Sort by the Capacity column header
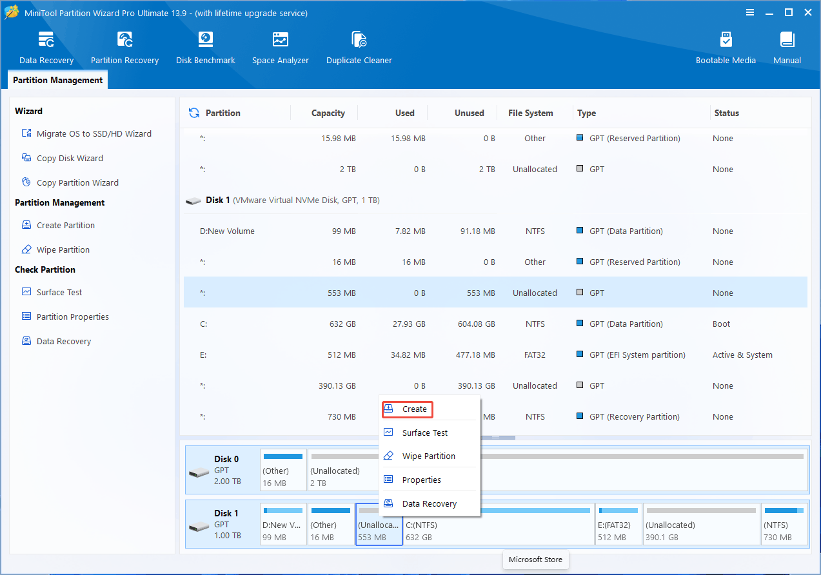Screen dimensions: 821x575 click(328, 113)
